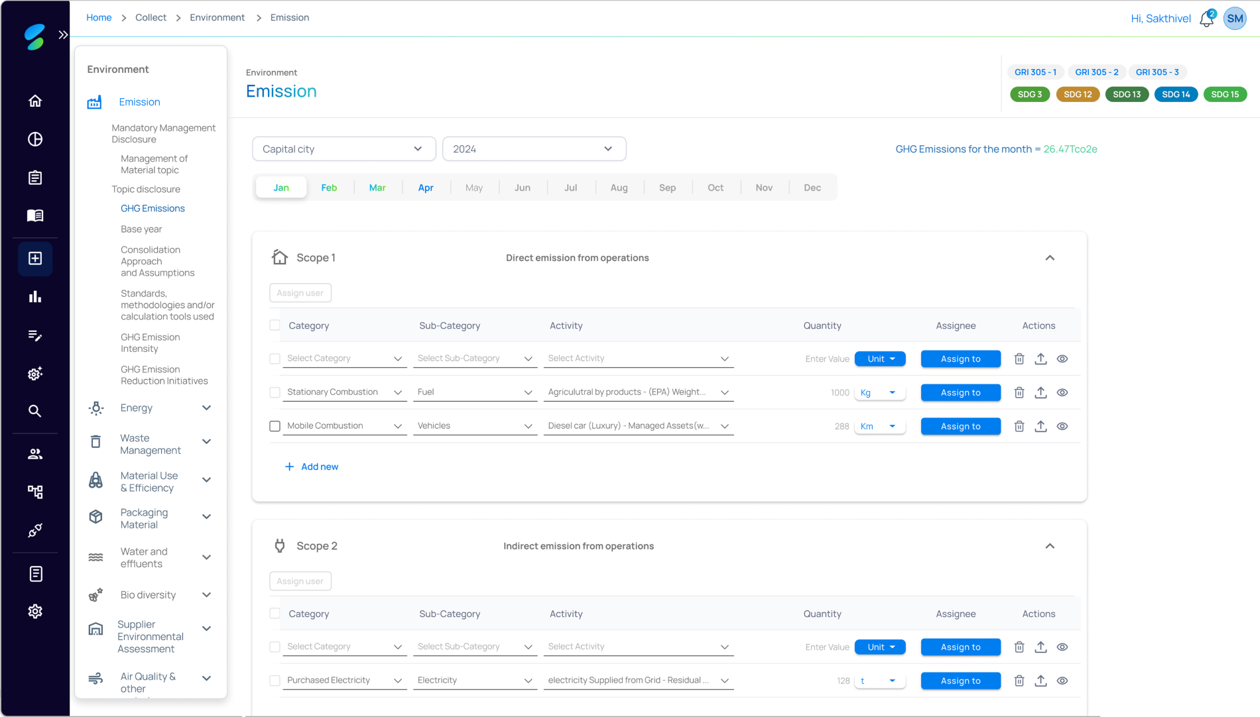This screenshot has height=717, width=1260.
Task: Click the Enter Value field in Scope 1
Action: point(826,358)
